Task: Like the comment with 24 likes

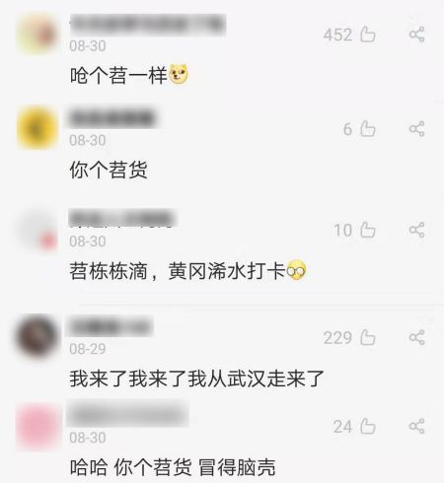Action: pos(368,426)
